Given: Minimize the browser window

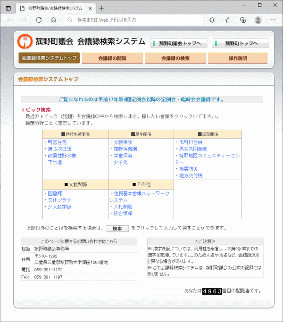Looking at the screenshot, I should 244,5.
